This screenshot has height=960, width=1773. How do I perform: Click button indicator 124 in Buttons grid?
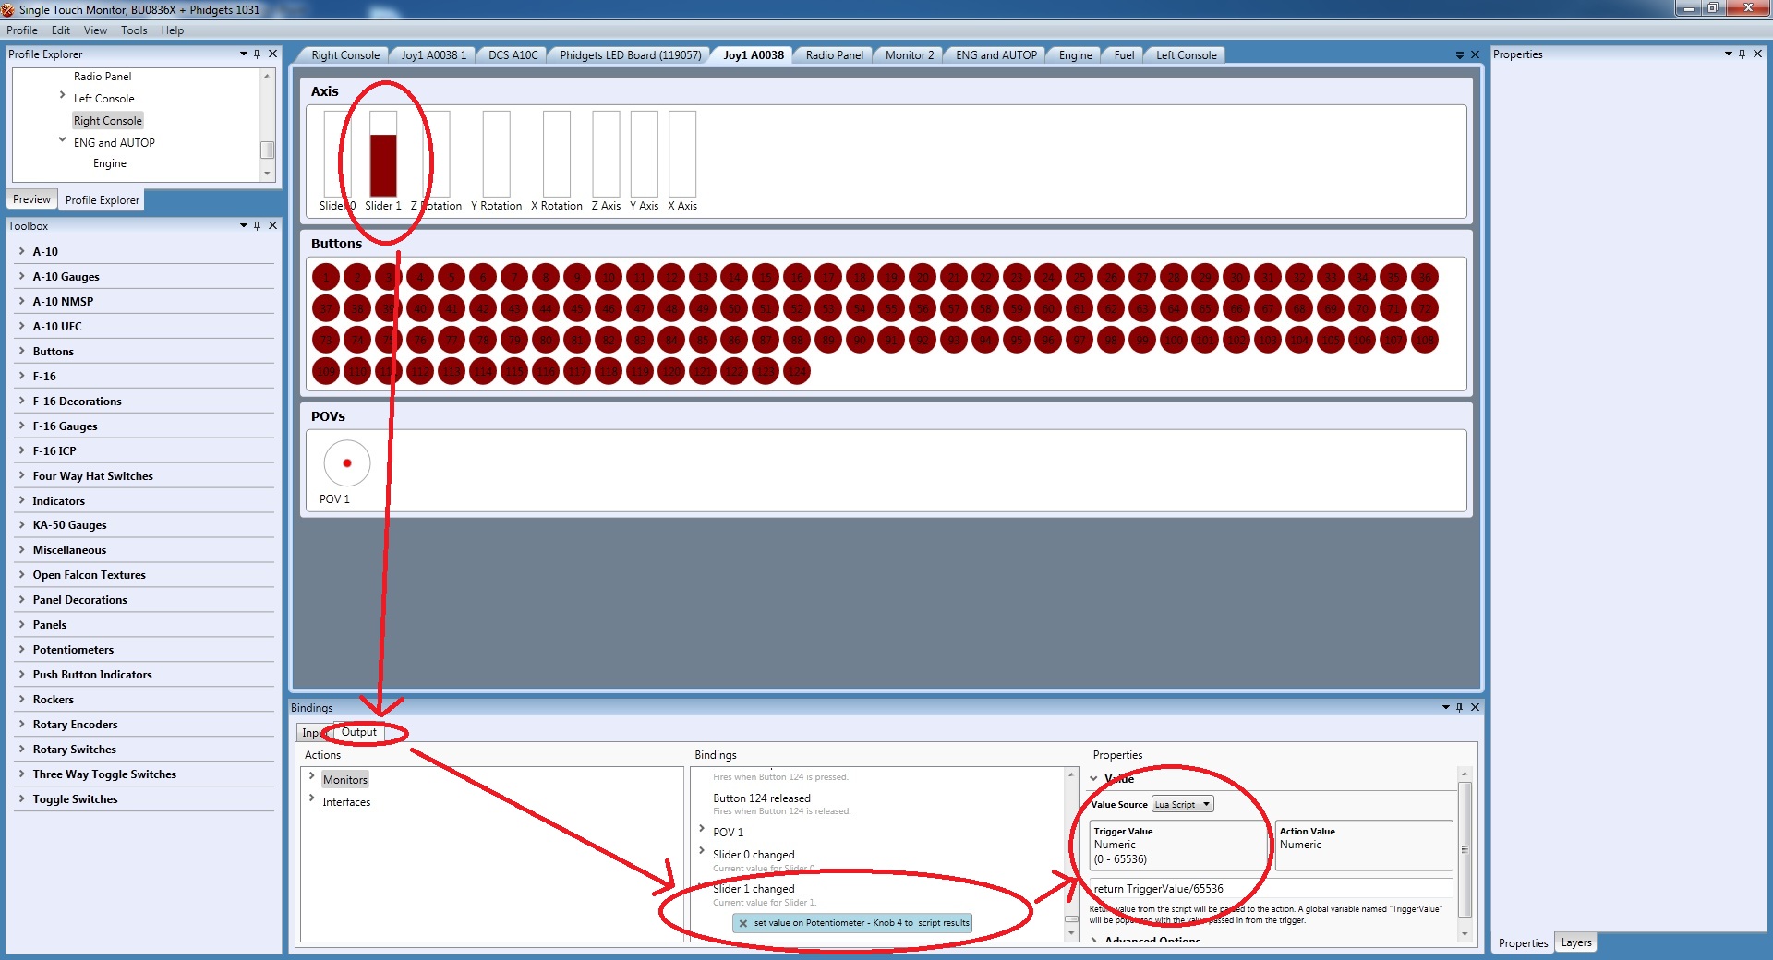[x=797, y=371]
